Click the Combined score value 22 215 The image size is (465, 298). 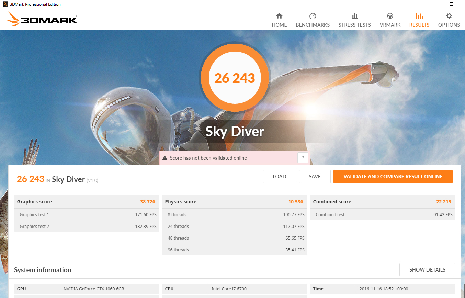[444, 202]
